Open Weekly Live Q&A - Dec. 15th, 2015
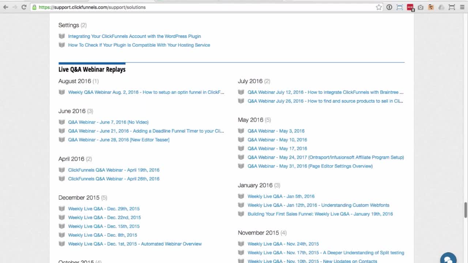 click(104, 226)
